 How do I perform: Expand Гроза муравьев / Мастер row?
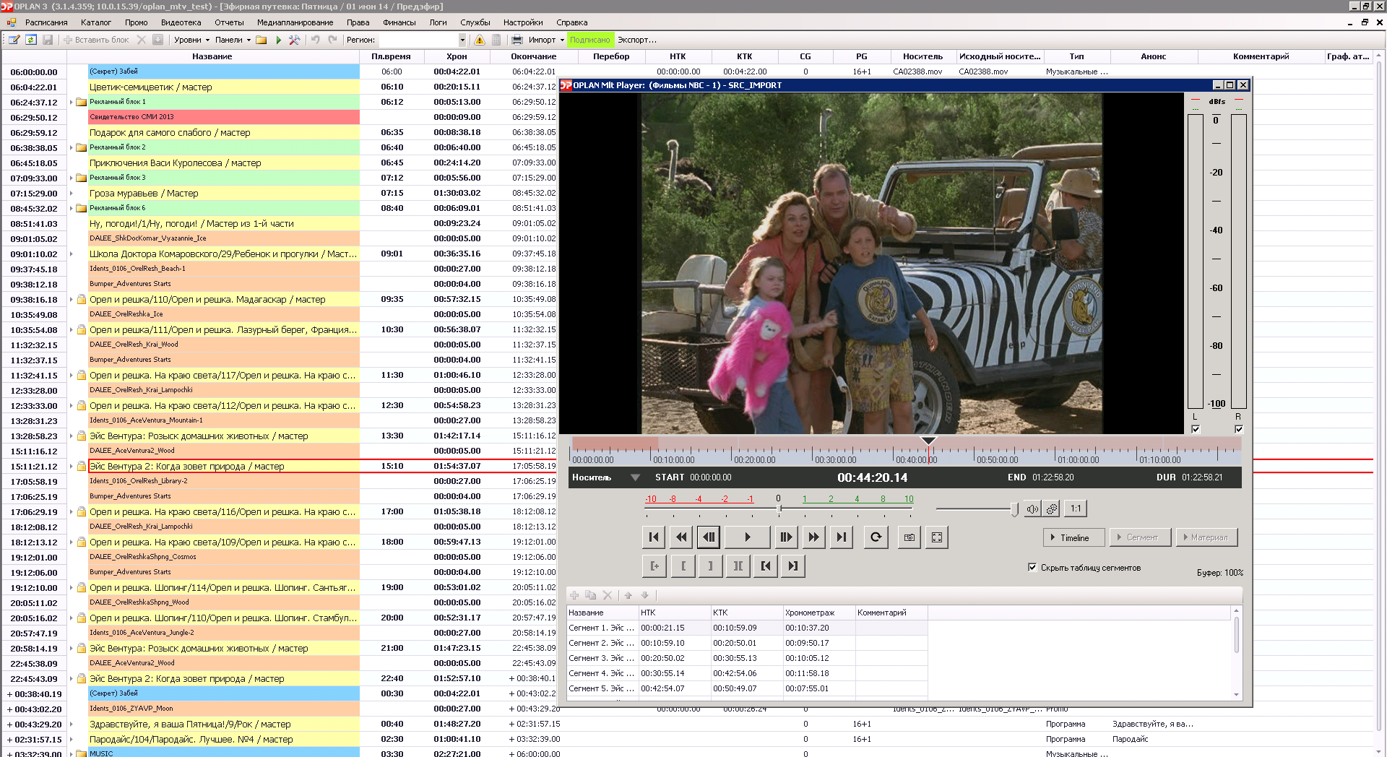pyautogui.click(x=72, y=193)
